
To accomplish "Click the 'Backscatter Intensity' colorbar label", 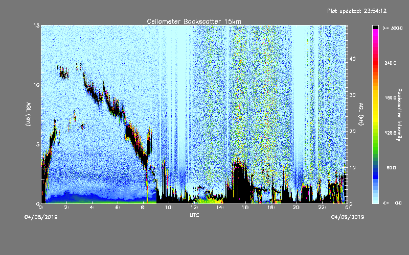I will click(399, 115).
